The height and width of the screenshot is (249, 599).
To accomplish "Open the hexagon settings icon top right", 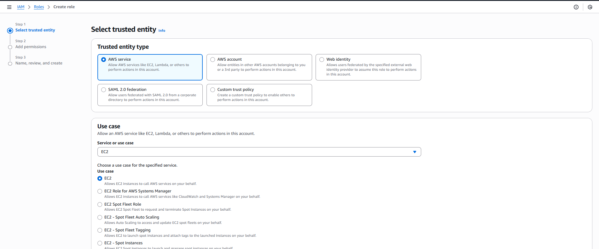I will [590, 7].
